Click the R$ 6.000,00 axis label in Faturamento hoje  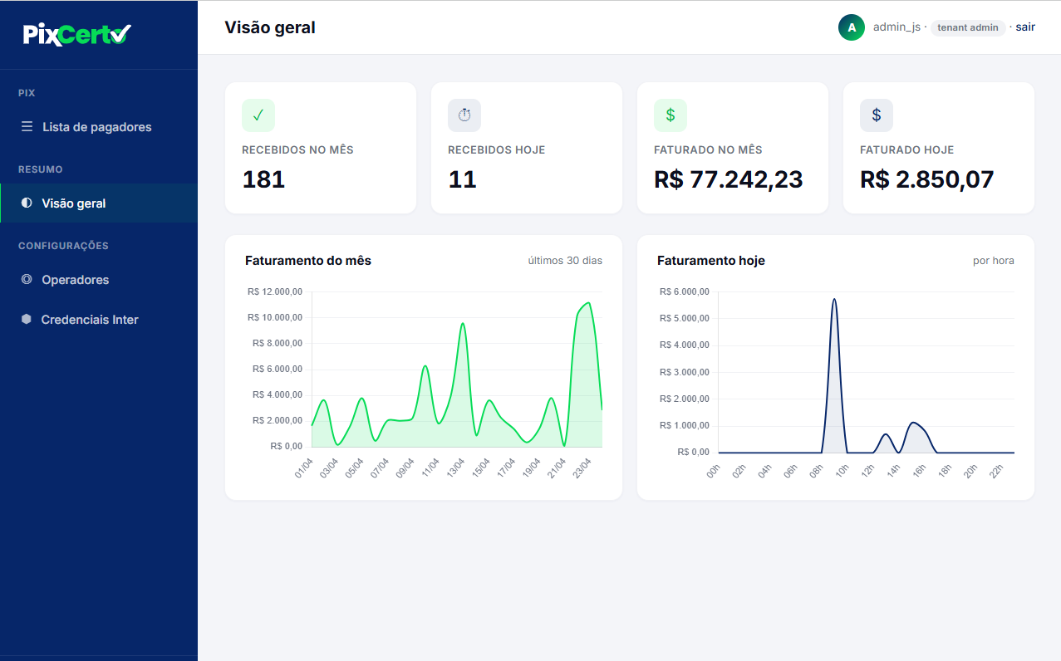click(685, 291)
